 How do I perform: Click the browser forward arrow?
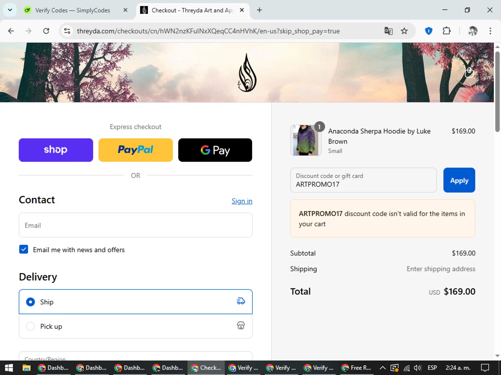pos(28,31)
